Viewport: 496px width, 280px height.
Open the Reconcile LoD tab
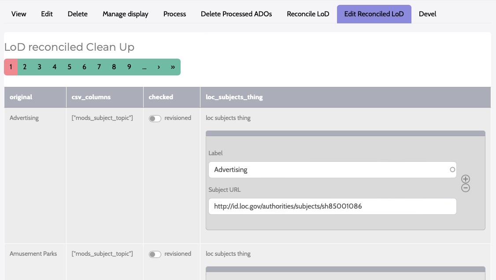(x=308, y=14)
